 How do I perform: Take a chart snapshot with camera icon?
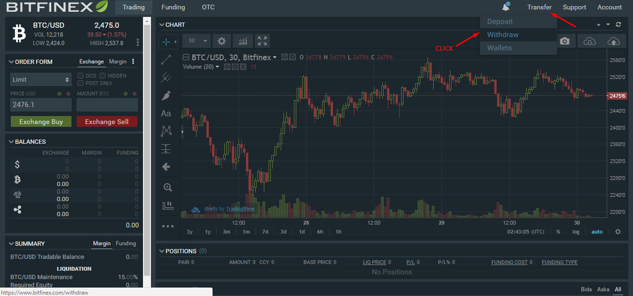coord(565,41)
